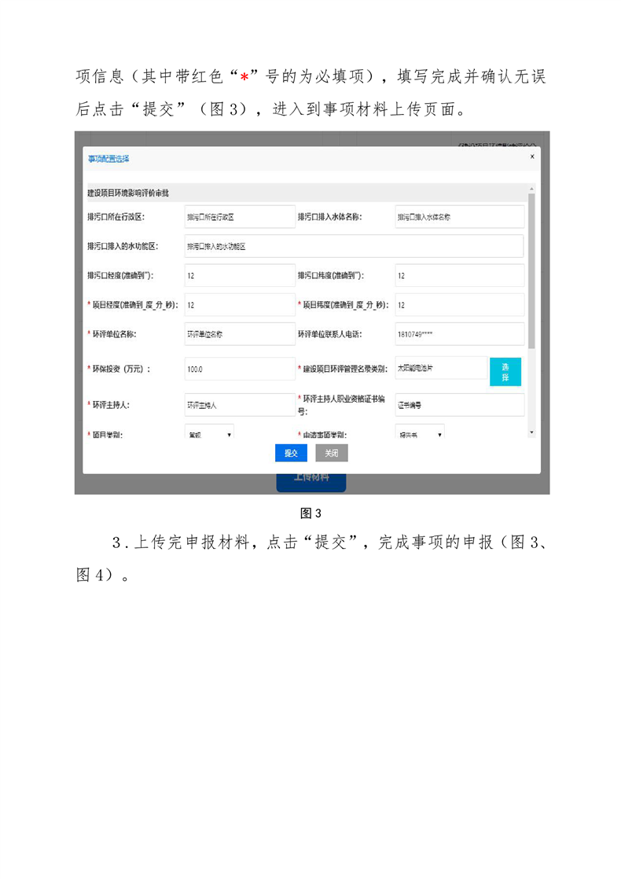Click the 排污口排入的水功能区 input field
The height and width of the screenshot is (879, 621).
pyautogui.click(x=355, y=246)
